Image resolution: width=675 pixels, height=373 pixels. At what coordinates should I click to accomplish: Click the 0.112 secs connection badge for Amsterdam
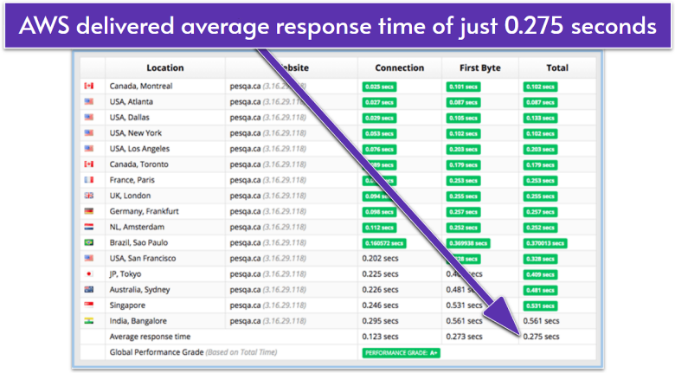(379, 228)
